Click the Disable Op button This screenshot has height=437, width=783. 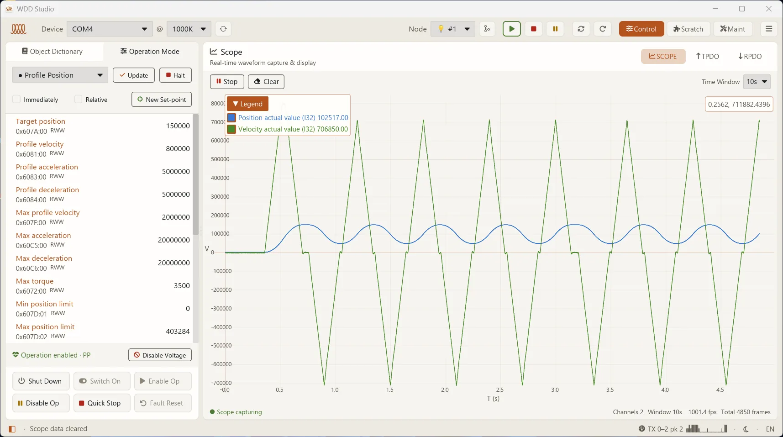(41, 403)
